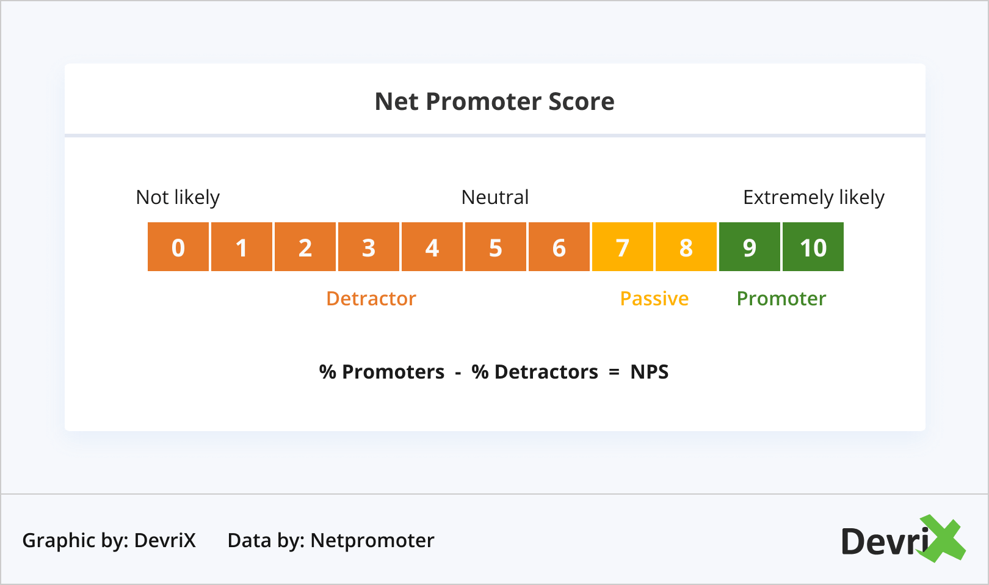Click "Data by: Netpromoter" credit
The image size is (989, 585).
click(x=331, y=540)
